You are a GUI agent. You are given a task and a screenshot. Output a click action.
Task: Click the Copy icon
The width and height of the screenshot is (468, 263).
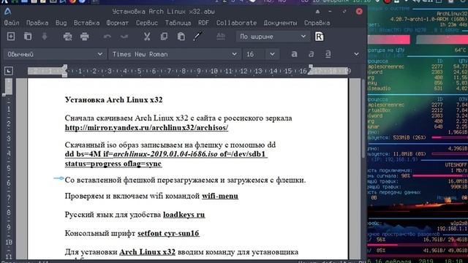(x=164, y=37)
